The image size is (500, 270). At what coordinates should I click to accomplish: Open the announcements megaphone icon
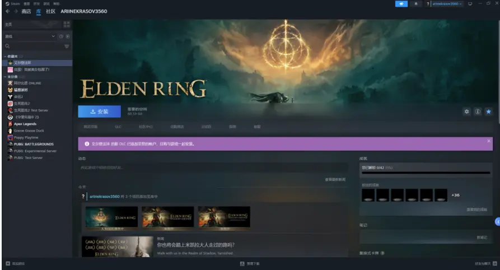coord(401,4)
